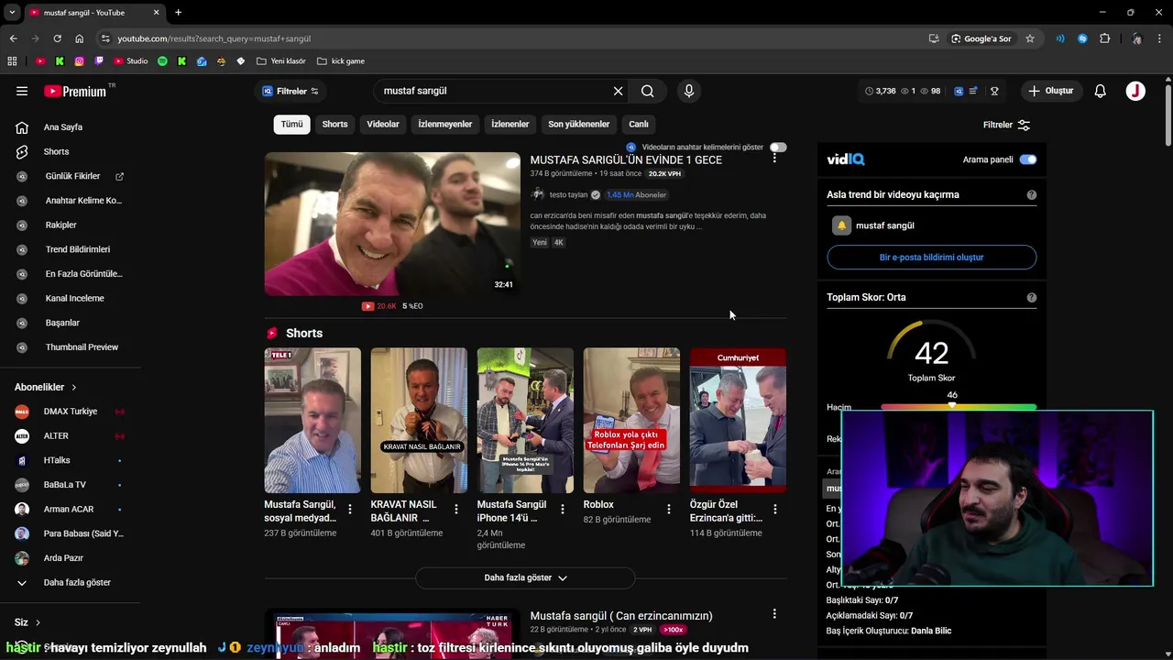The image size is (1173, 660).
Task: Click the browser address bar URL
Action: click(214, 38)
